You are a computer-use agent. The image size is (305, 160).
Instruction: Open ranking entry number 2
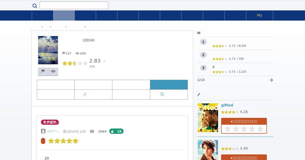pos(235,56)
